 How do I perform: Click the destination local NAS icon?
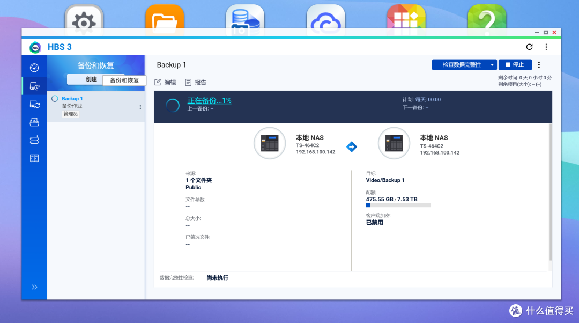tap(394, 143)
